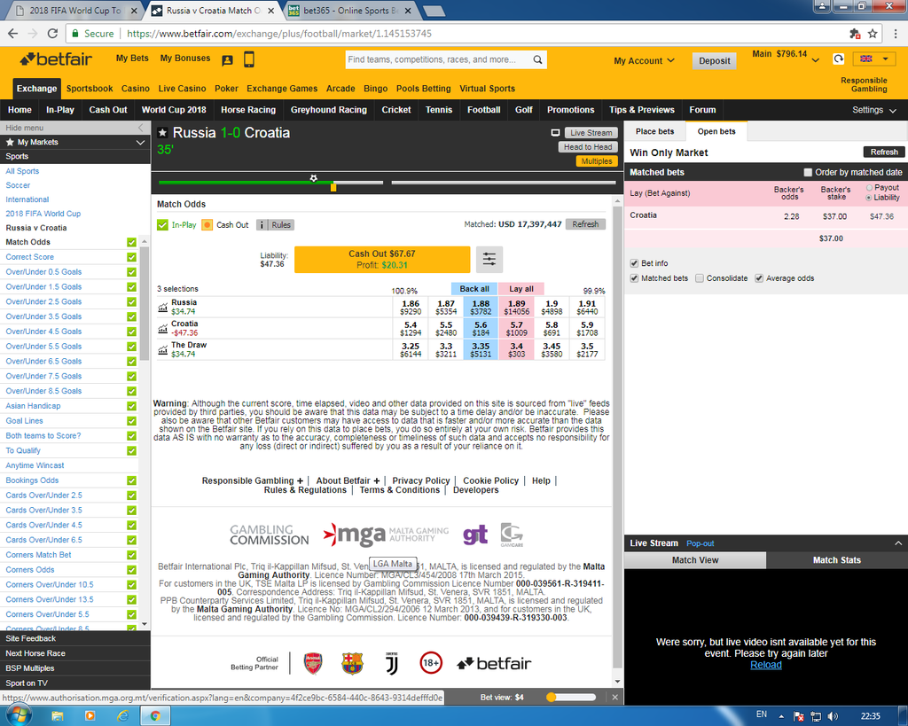Back Russia at odds 1.88
This screenshot has height=726, width=908.
(481, 308)
